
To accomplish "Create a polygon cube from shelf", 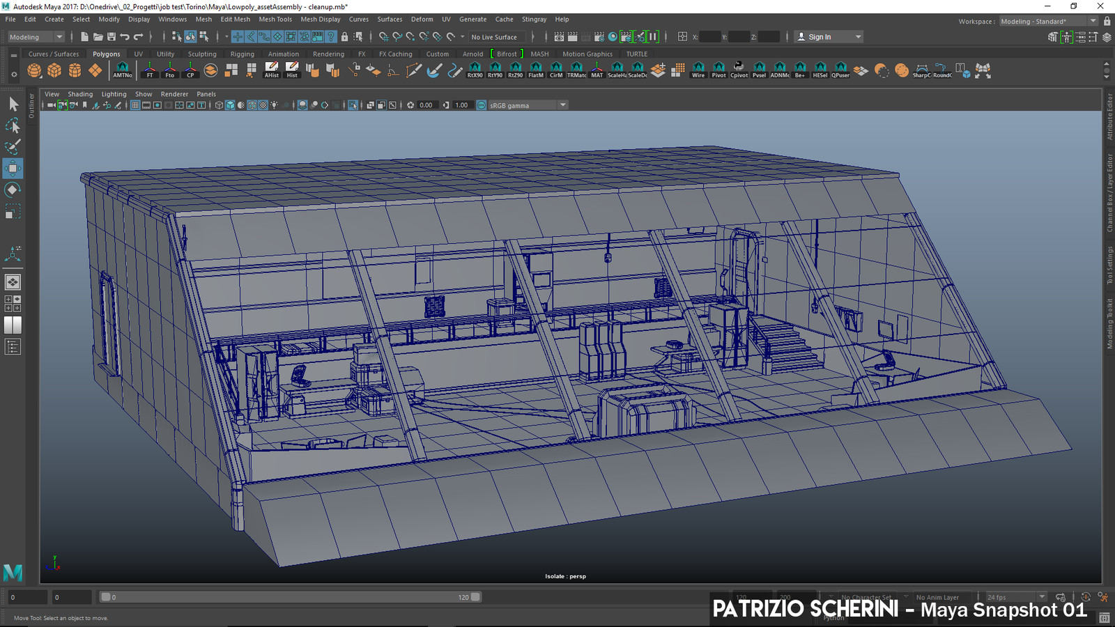I will tap(54, 70).
